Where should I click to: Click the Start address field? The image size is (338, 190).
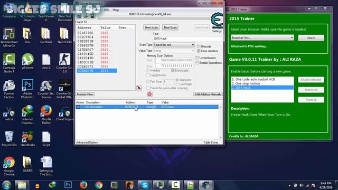click(x=174, y=61)
